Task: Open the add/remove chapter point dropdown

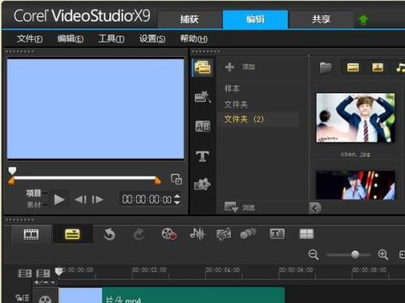Action: (45, 283)
